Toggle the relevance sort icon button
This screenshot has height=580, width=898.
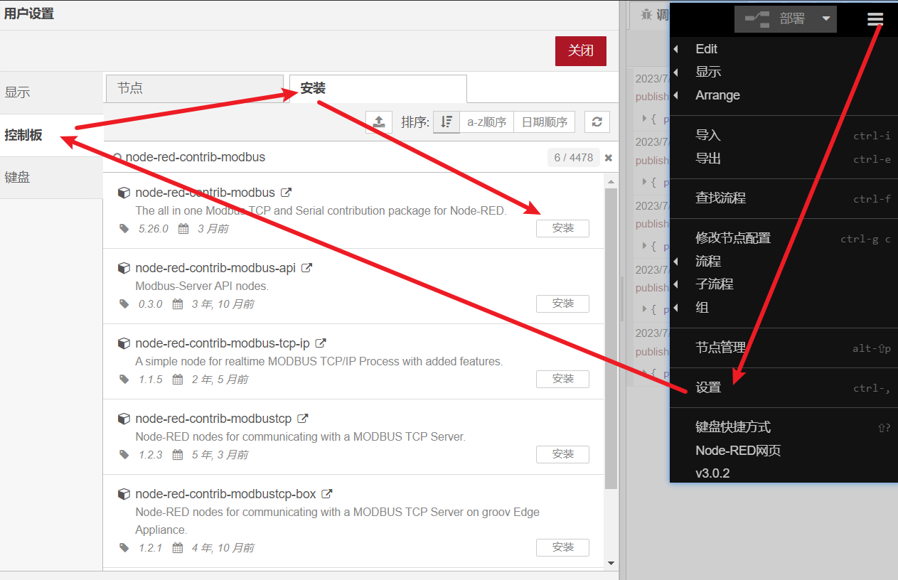click(447, 122)
